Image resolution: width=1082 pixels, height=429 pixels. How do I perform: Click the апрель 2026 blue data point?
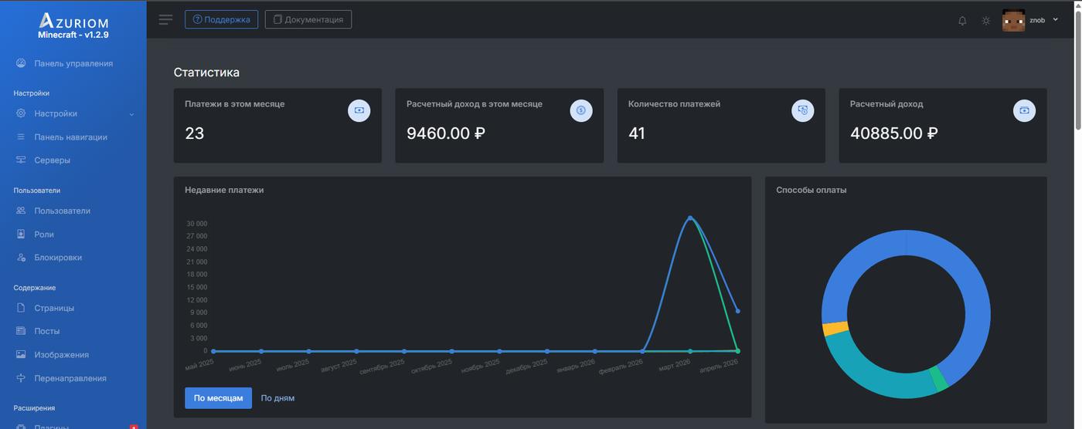tap(738, 311)
